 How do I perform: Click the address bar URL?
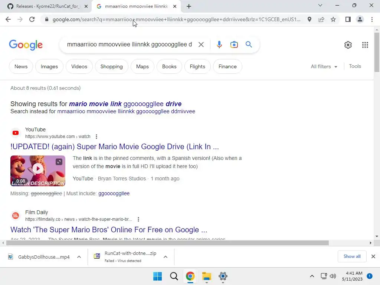[176, 19]
